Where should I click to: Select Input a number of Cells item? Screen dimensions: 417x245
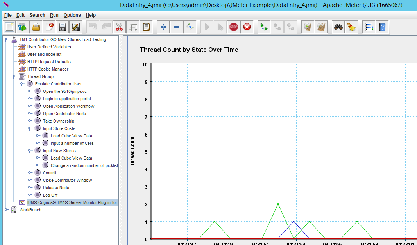point(72,143)
